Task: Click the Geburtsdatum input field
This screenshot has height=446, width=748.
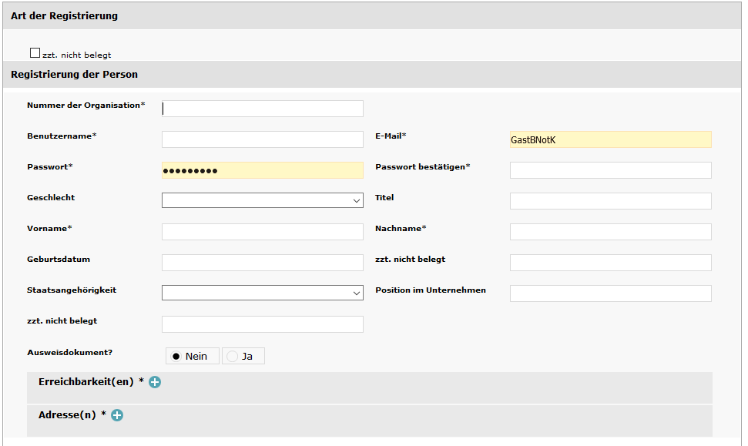Action: pyautogui.click(x=263, y=263)
